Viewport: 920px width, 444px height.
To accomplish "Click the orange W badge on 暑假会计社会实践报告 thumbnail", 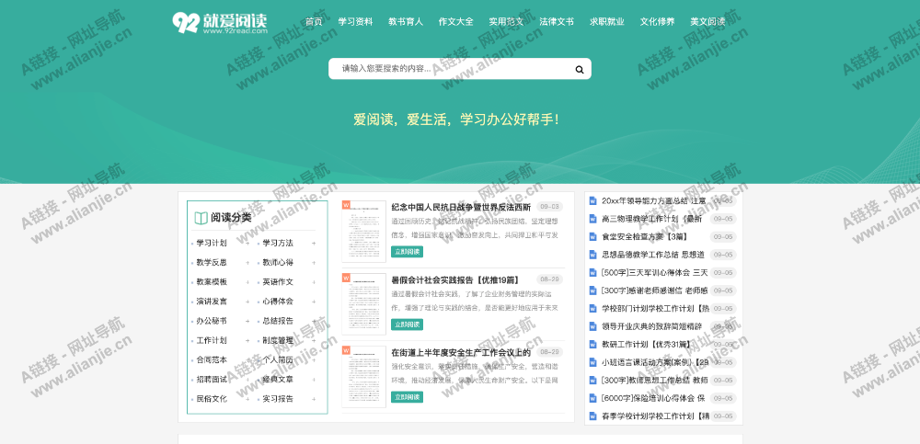I will [346, 277].
